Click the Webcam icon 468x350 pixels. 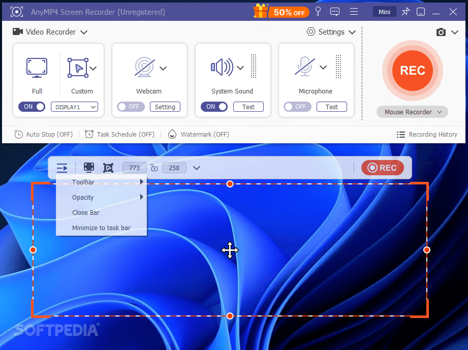point(145,67)
